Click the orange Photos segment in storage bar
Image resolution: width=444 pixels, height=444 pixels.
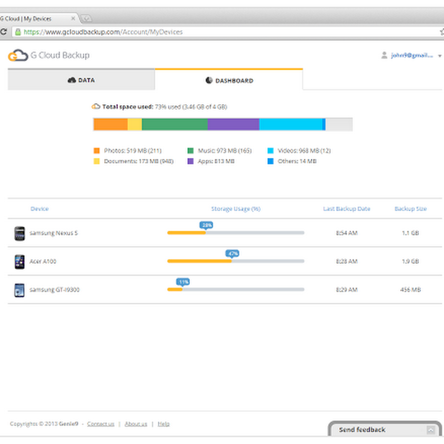point(111,124)
